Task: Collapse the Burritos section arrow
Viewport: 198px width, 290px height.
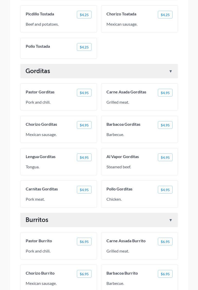Action: click(170, 220)
